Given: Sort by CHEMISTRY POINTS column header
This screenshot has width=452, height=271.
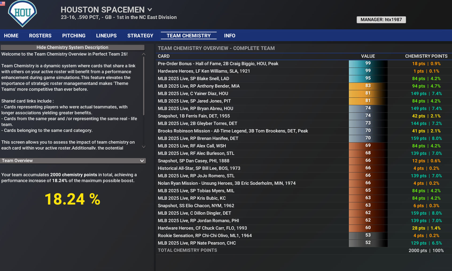Looking at the screenshot, I should click(426, 56).
